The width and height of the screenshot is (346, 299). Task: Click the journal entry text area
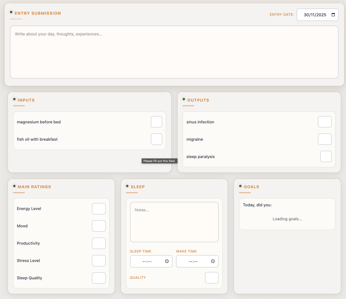click(174, 52)
